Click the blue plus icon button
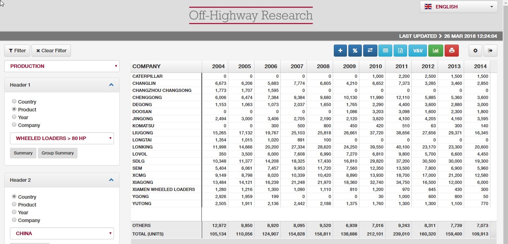Image resolution: width=508 pixels, height=244 pixels. (340, 50)
